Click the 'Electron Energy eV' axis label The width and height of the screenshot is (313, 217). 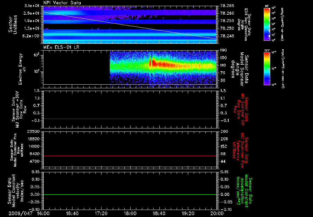[x=22, y=69]
